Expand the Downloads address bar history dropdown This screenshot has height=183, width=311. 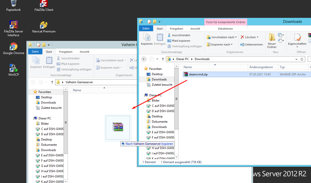296,59
